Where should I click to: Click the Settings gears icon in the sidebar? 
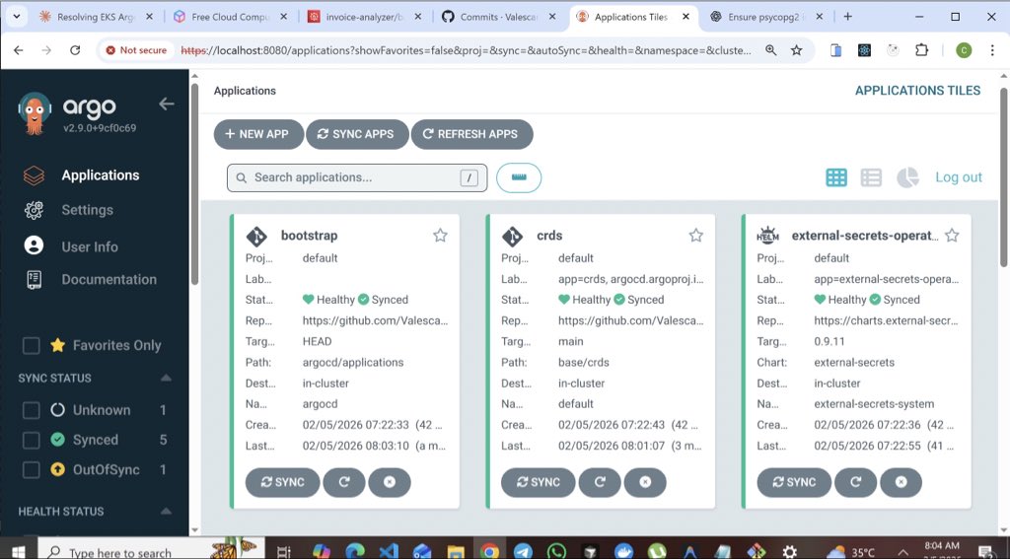pos(34,210)
